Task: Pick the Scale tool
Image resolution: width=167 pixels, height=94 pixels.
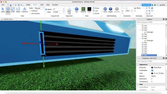Action: (x=13, y=10)
